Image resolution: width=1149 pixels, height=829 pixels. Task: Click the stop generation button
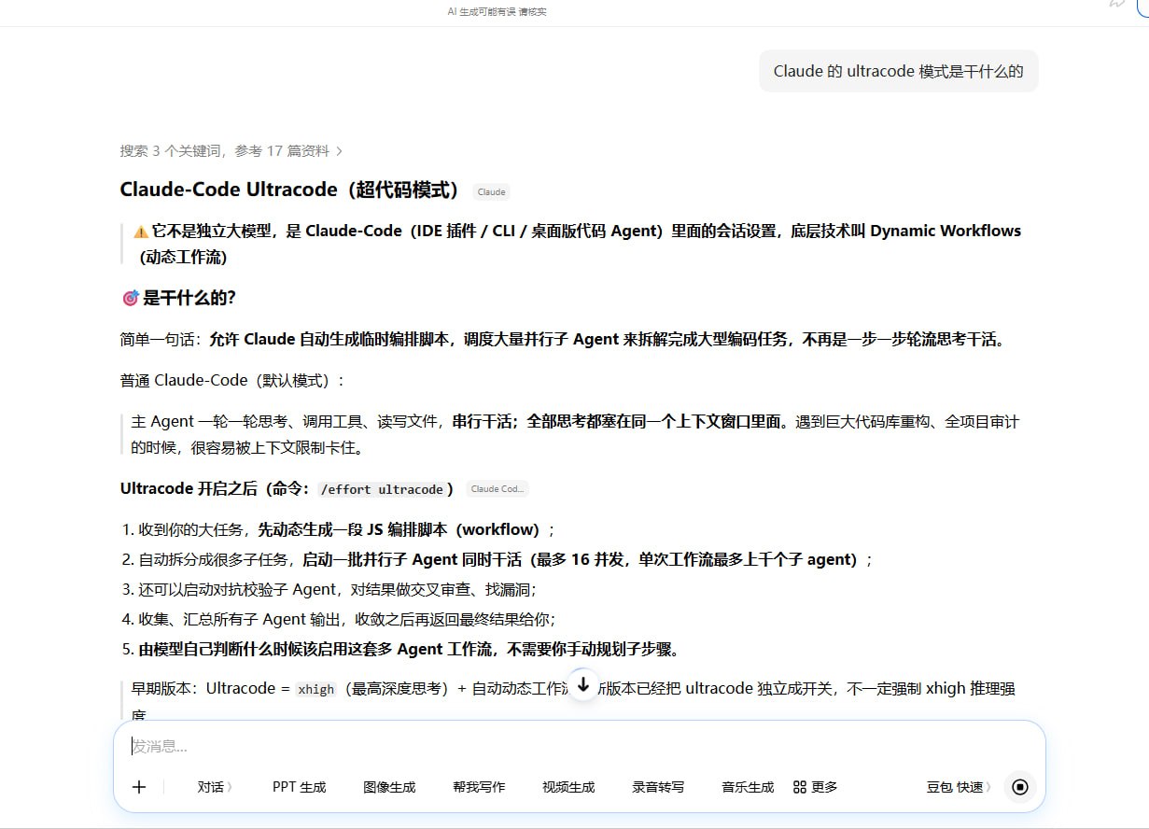[1020, 787]
